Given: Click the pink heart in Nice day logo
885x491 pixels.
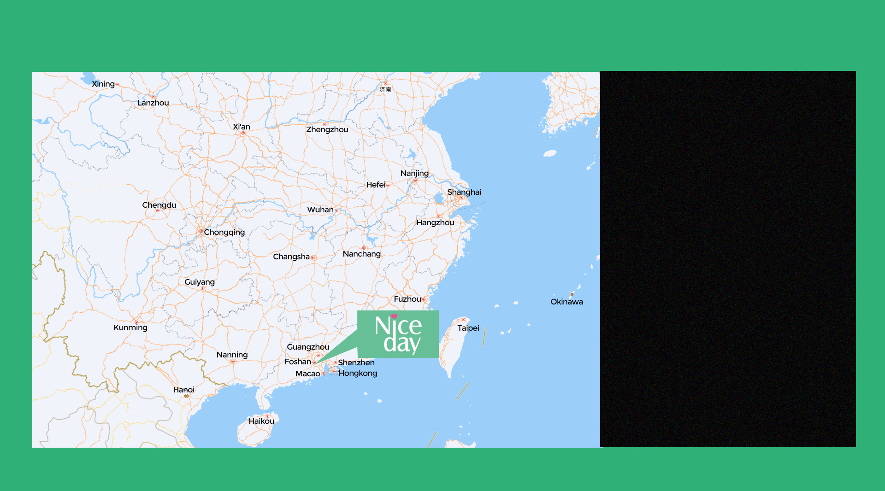Looking at the screenshot, I should (x=394, y=316).
